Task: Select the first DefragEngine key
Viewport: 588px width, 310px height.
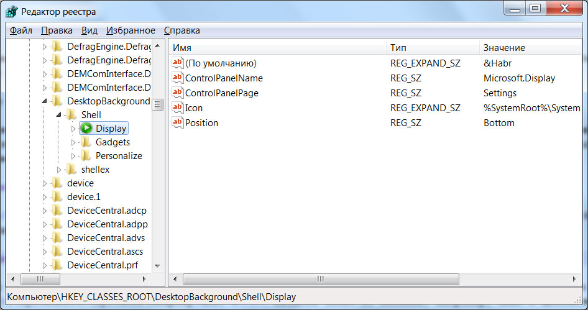Action: [x=109, y=47]
